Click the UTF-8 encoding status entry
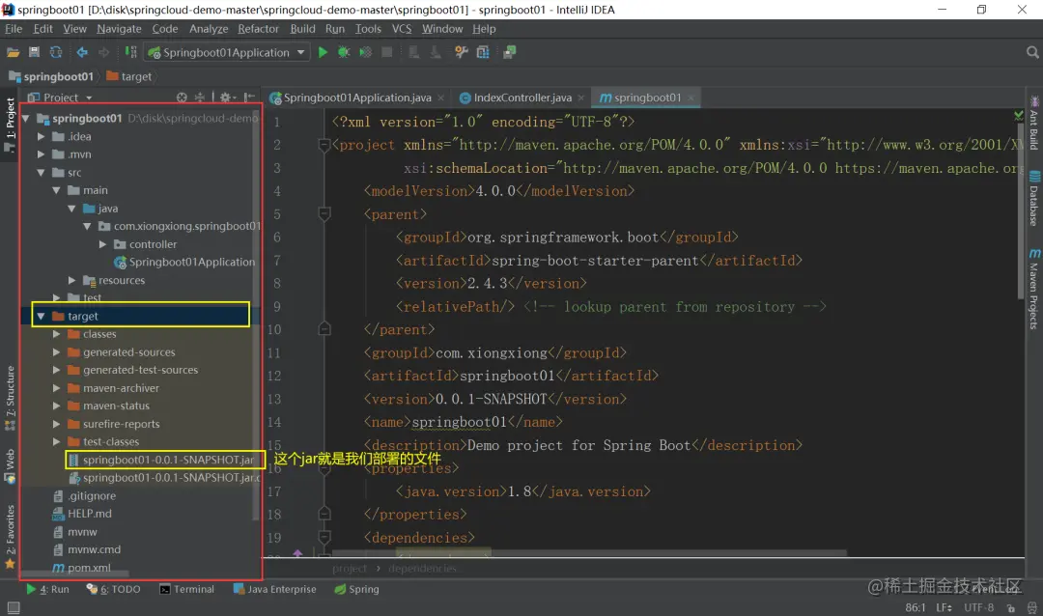The image size is (1043, 616). pos(978,608)
